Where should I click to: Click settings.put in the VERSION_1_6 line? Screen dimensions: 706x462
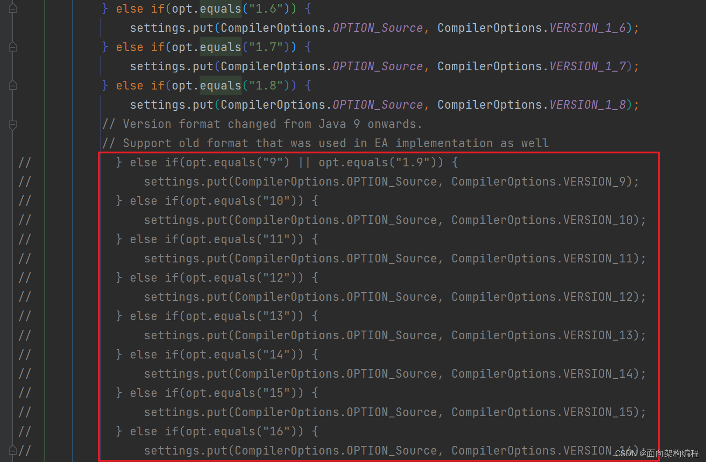[x=172, y=28]
